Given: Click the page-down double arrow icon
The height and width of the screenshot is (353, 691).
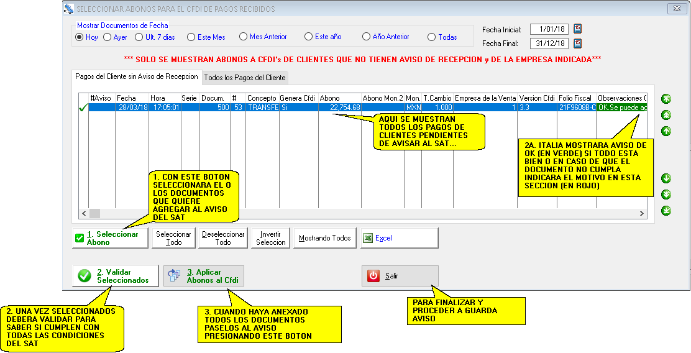Looking at the screenshot, I should 666,195.
